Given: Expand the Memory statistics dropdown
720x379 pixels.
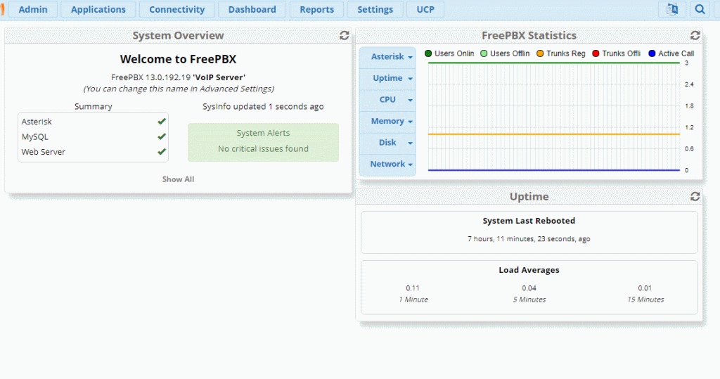Looking at the screenshot, I should pyautogui.click(x=388, y=121).
